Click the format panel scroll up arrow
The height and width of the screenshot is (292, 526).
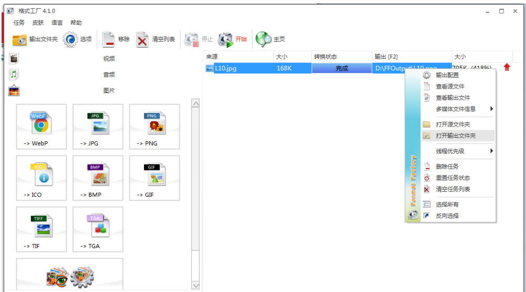tap(195, 103)
